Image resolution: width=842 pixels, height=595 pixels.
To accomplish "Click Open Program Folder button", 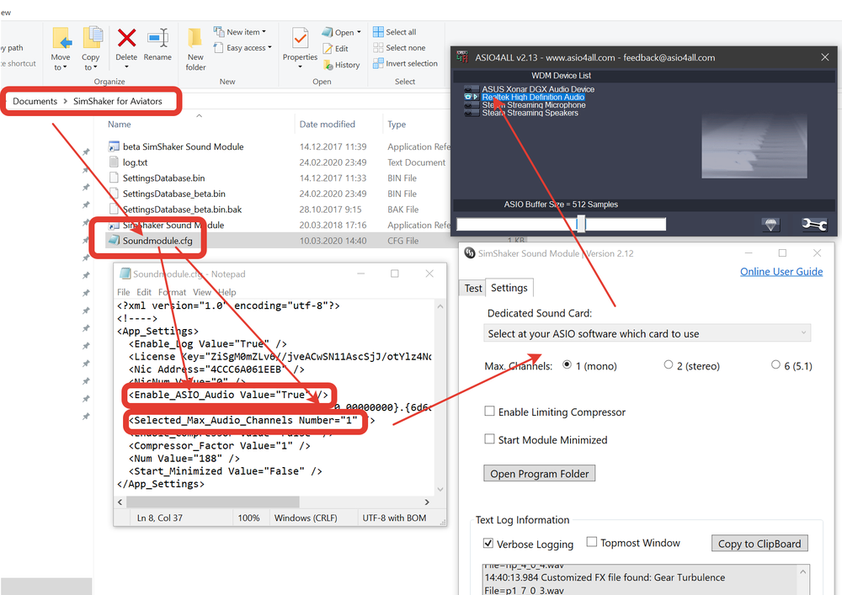I will [539, 474].
